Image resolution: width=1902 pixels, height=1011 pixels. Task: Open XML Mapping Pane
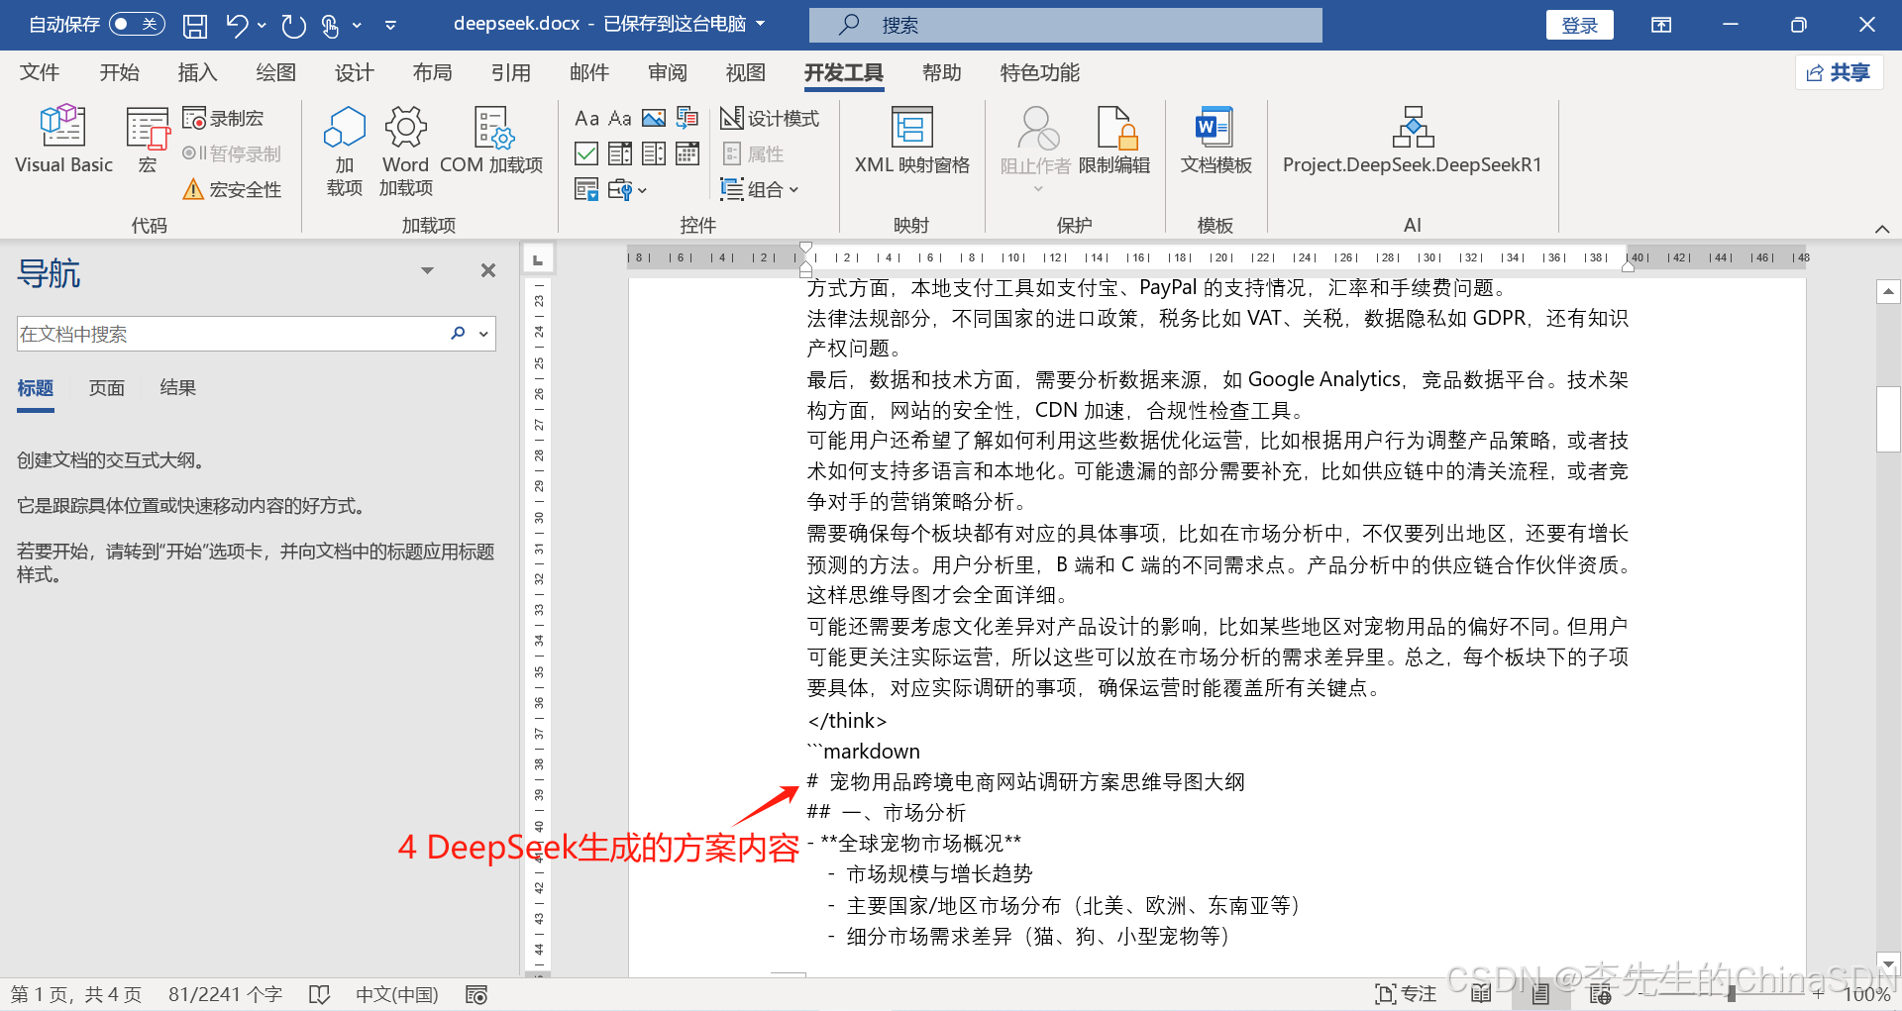point(911,139)
